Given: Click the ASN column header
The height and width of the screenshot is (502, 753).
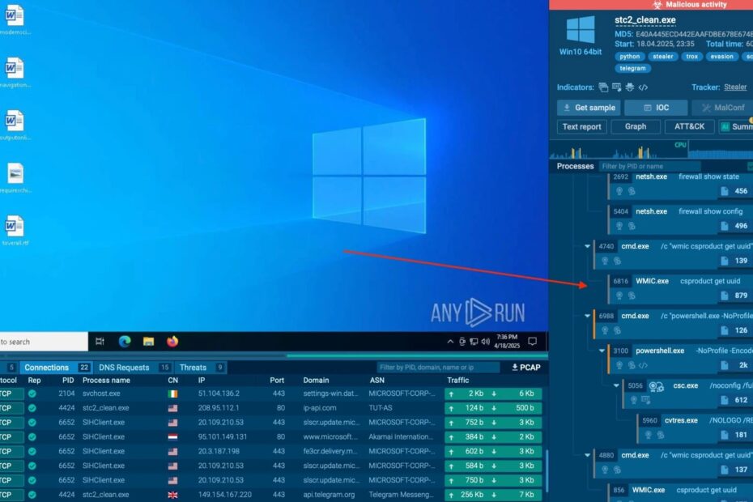Looking at the screenshot, I should click(377, 381).
